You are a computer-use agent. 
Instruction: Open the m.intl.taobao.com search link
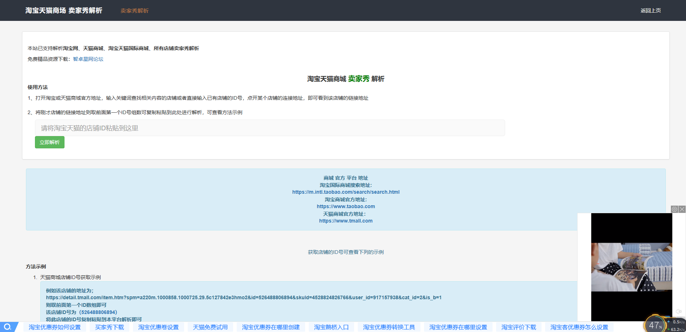(346, 192)
